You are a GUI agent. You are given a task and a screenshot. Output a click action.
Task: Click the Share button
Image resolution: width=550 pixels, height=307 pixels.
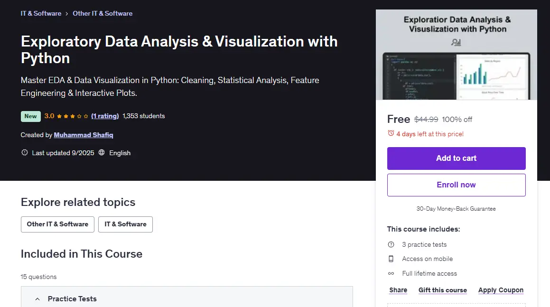[x=398, y=290]
